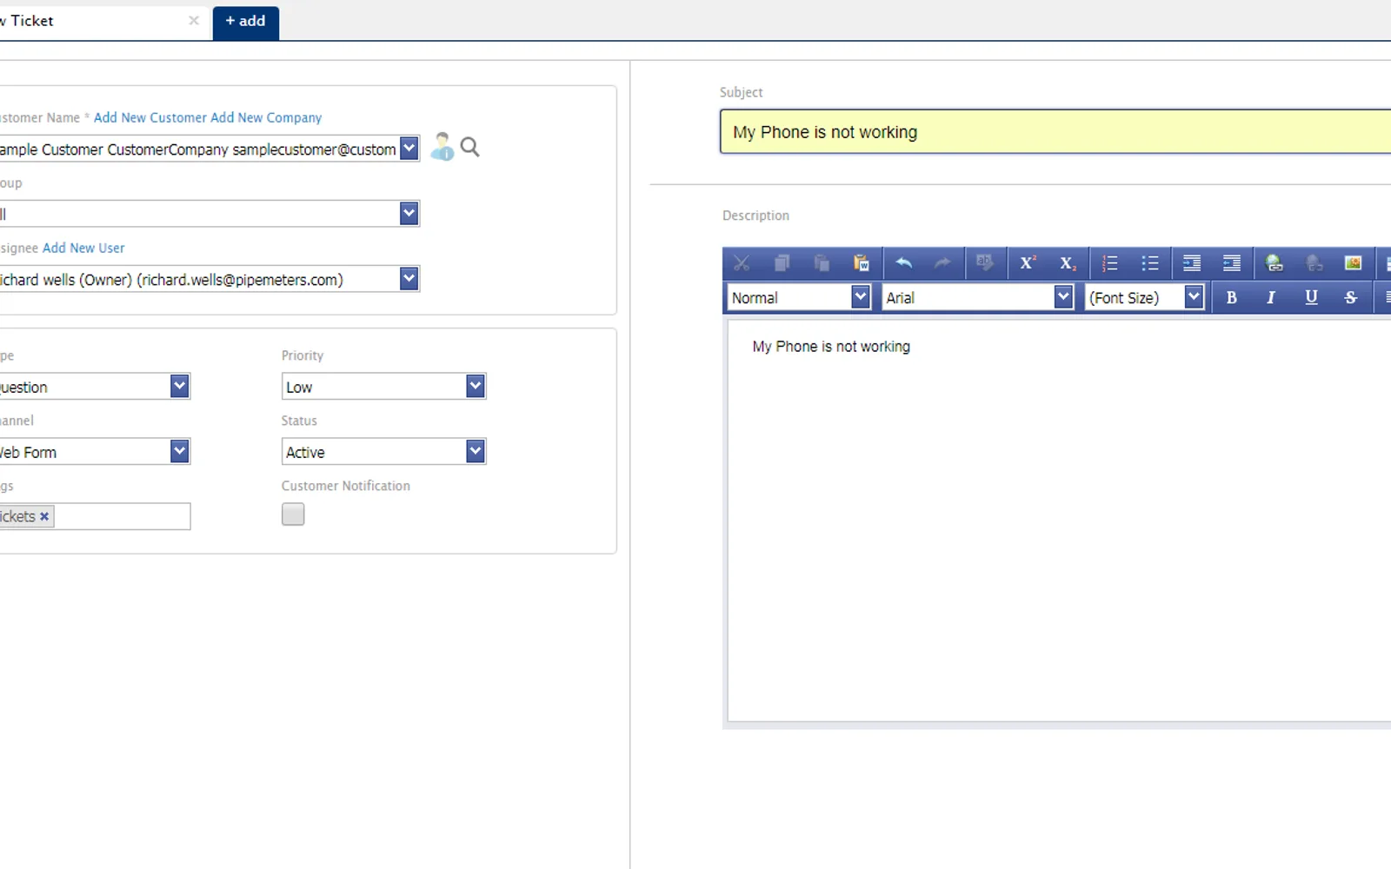Screen dimensions: 1391x869
Task: Close the New Ticket tab
Action: tap(194, 21)
